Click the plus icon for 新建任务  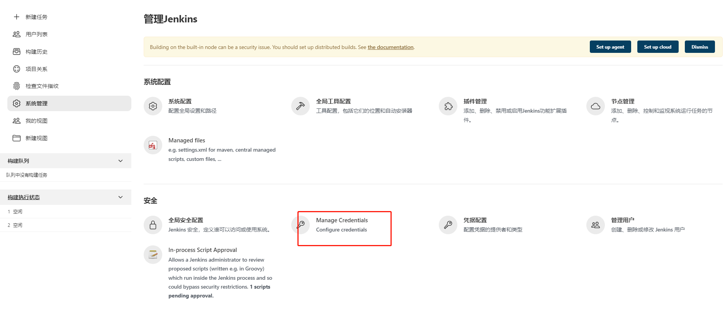click(x=17, y=17)
